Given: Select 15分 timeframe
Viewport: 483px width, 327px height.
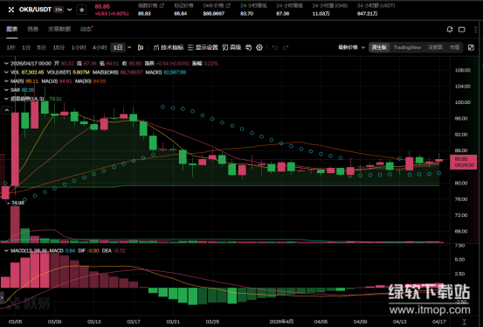Looking at the screenshot, I should [x=59, y=47].
